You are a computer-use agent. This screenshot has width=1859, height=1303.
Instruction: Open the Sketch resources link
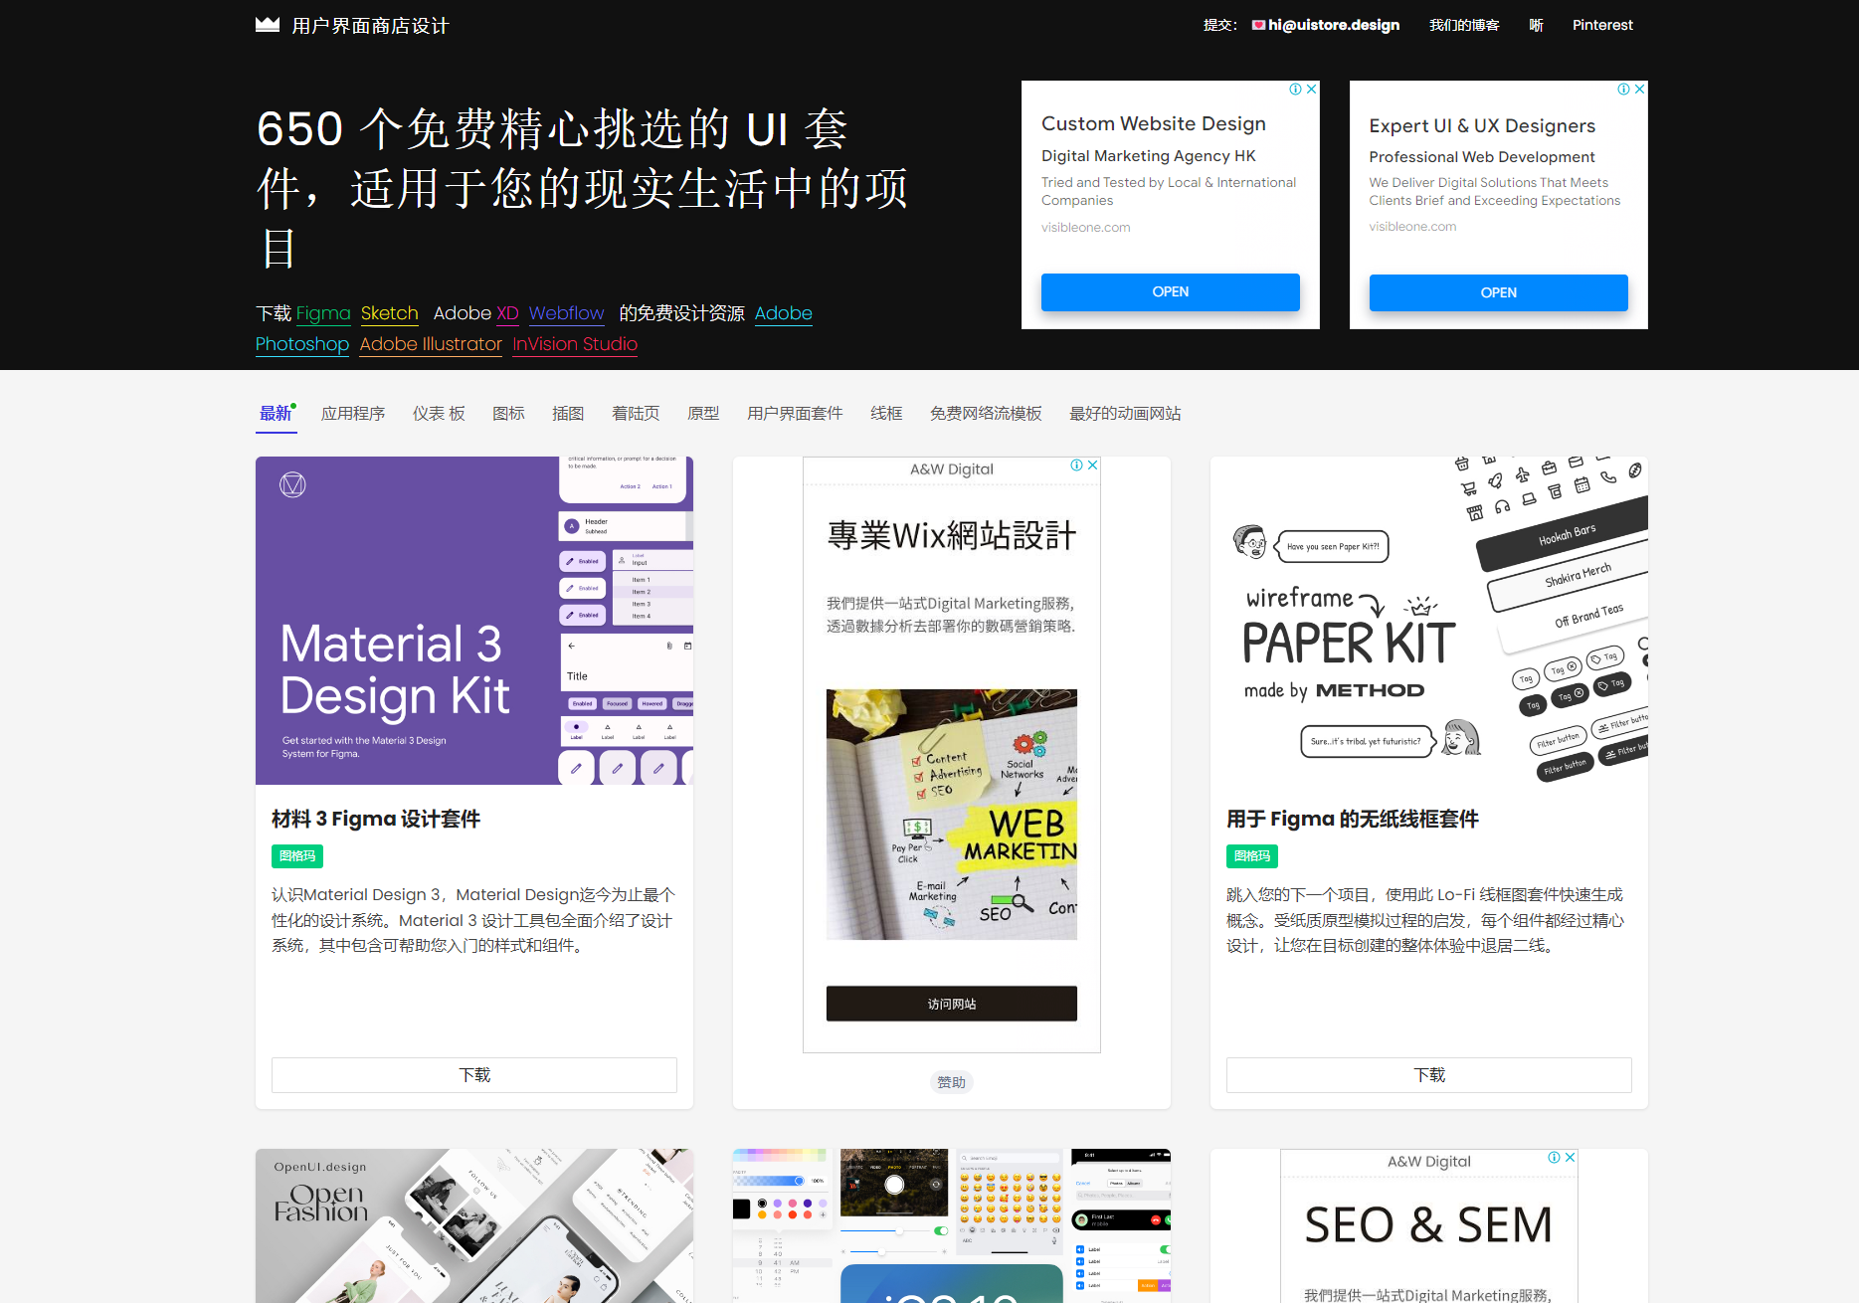[x=389, y=313]
